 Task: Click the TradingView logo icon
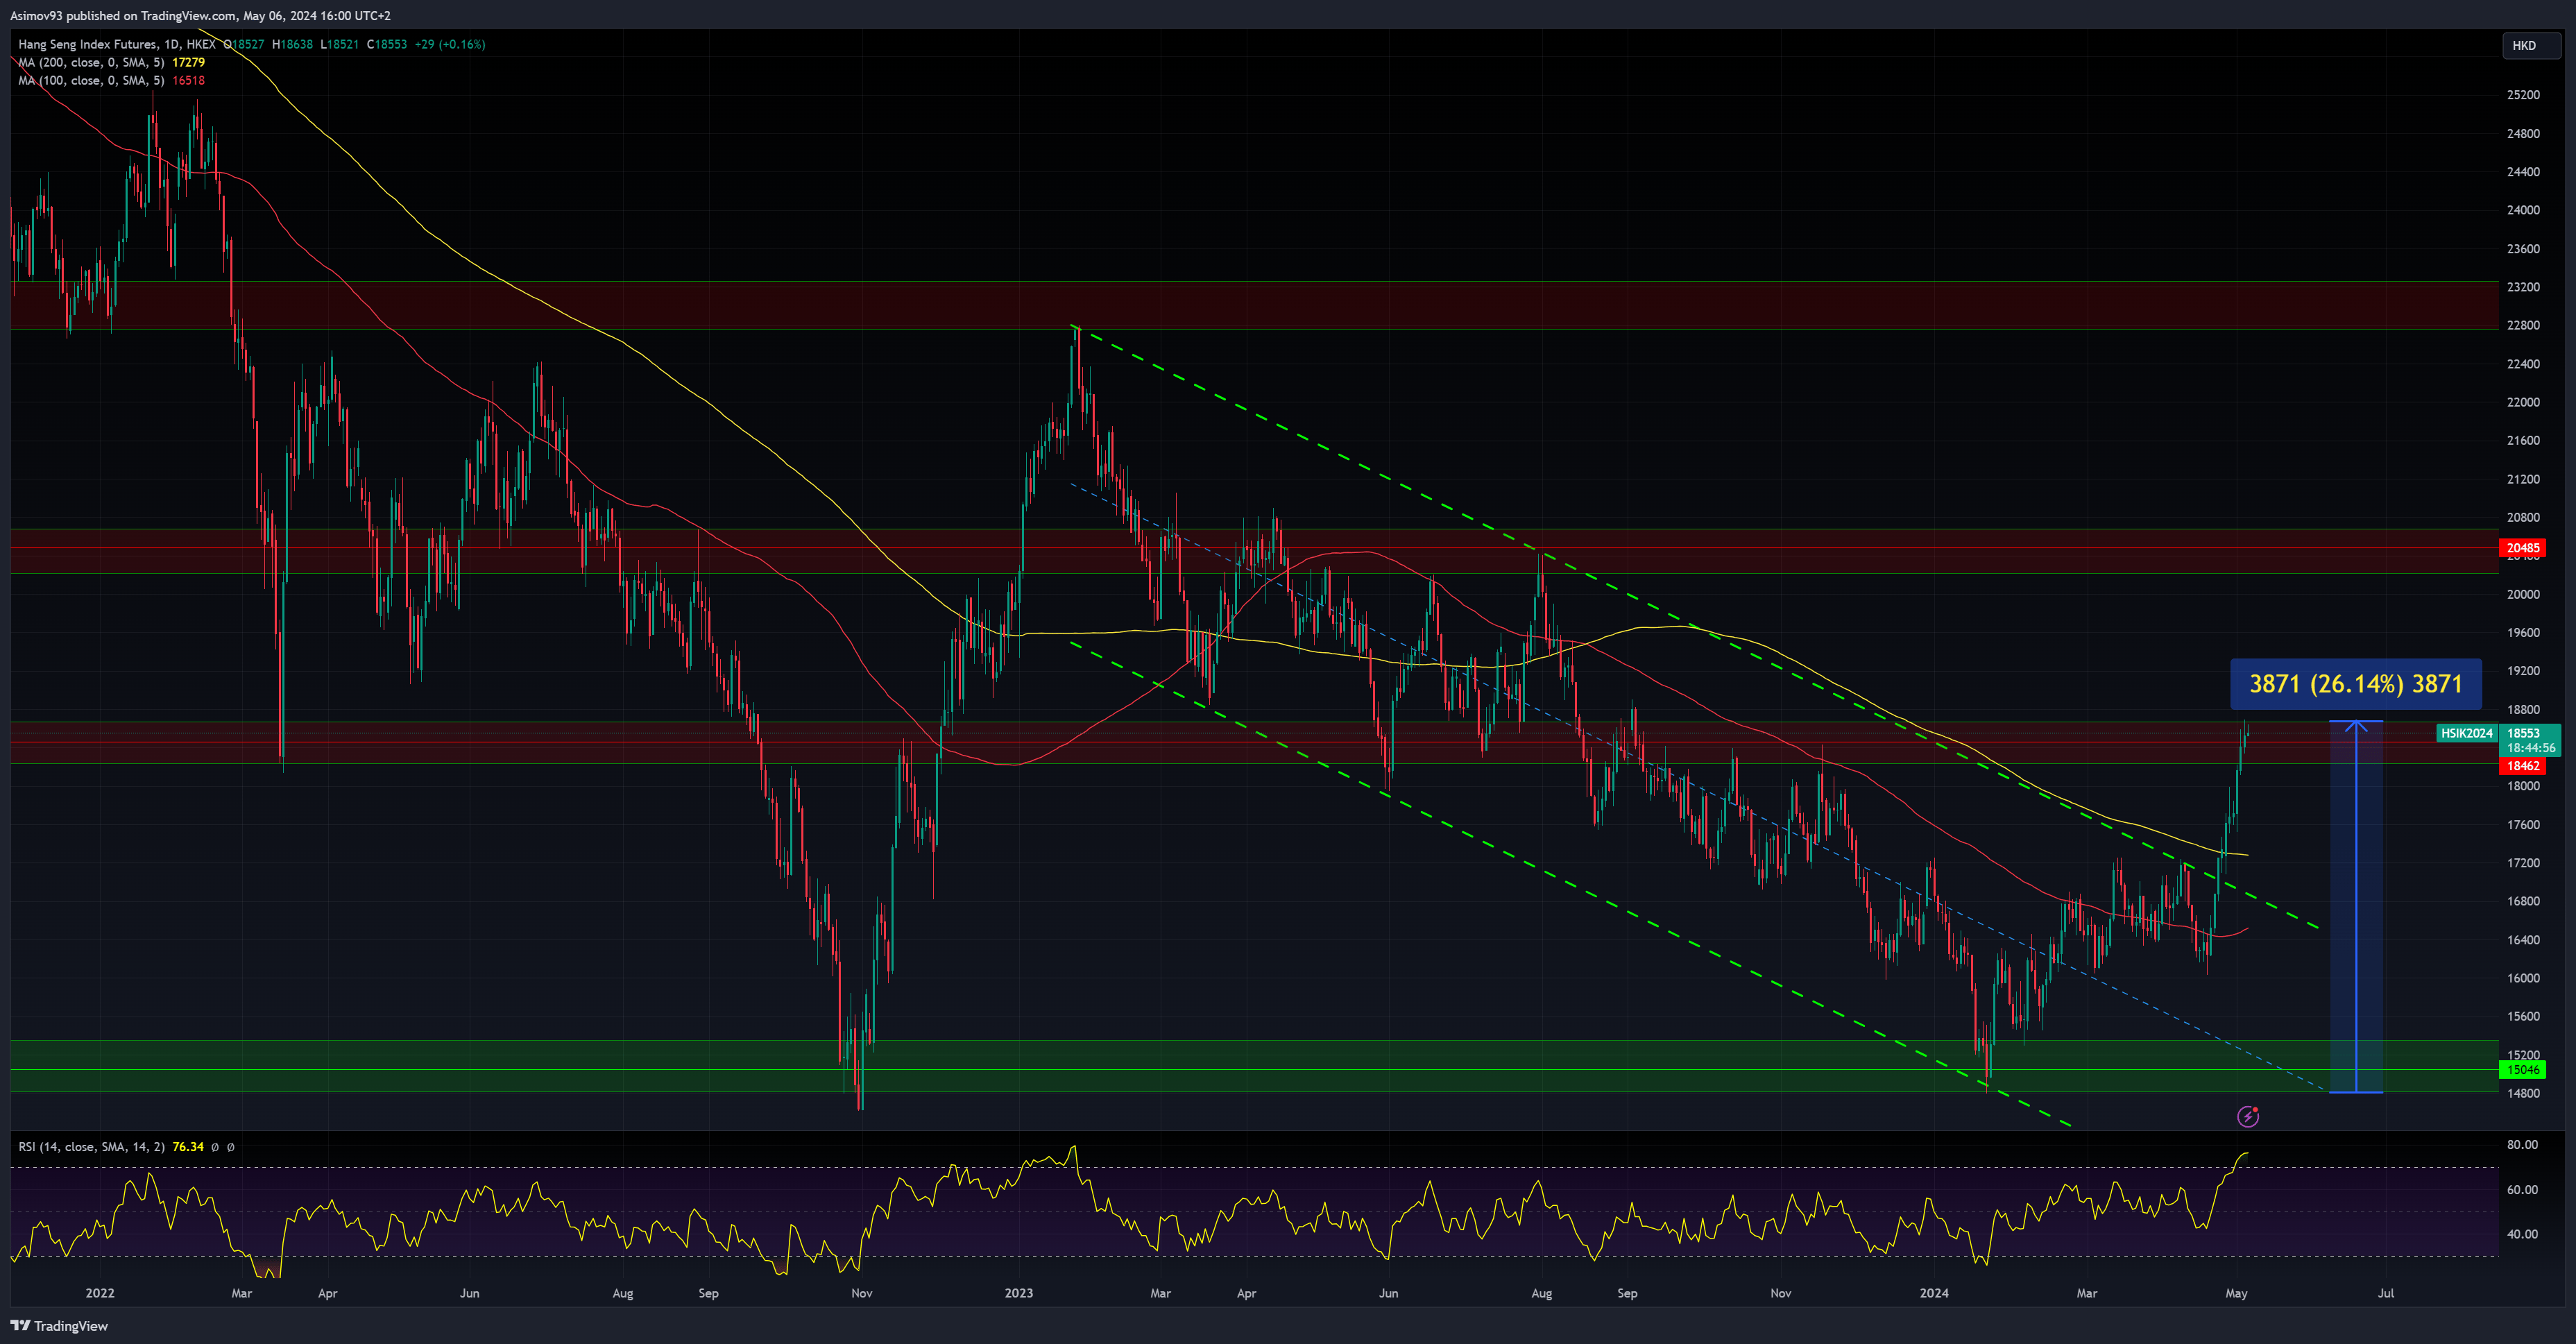(20, 1325)
